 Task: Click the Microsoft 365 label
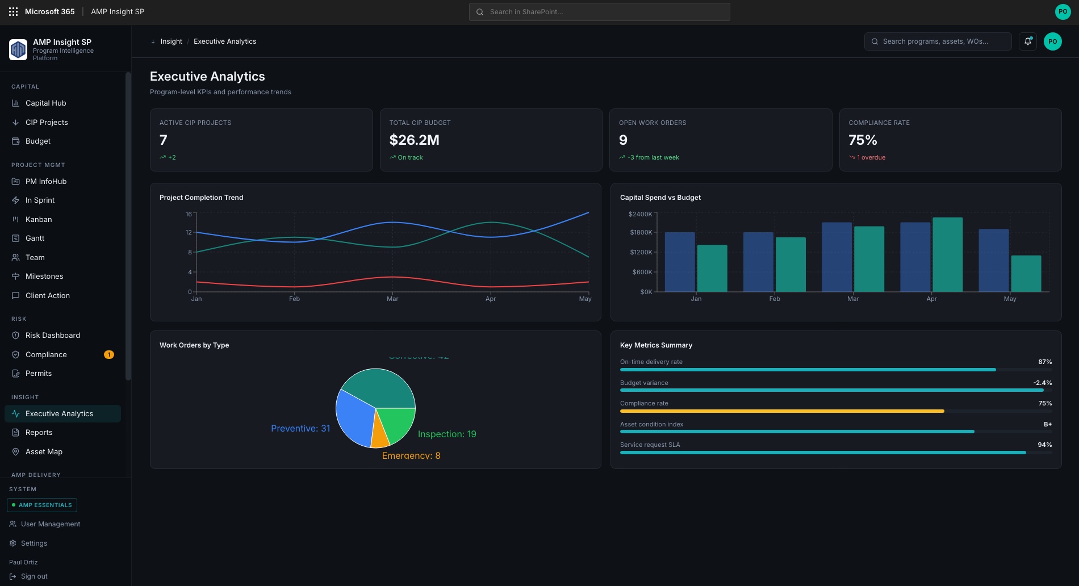tap(49, 11)
